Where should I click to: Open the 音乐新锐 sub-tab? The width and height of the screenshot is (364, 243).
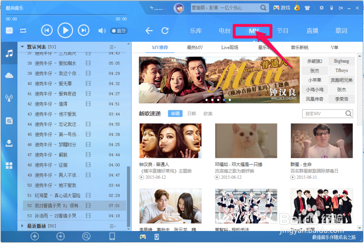click(300, 48)
